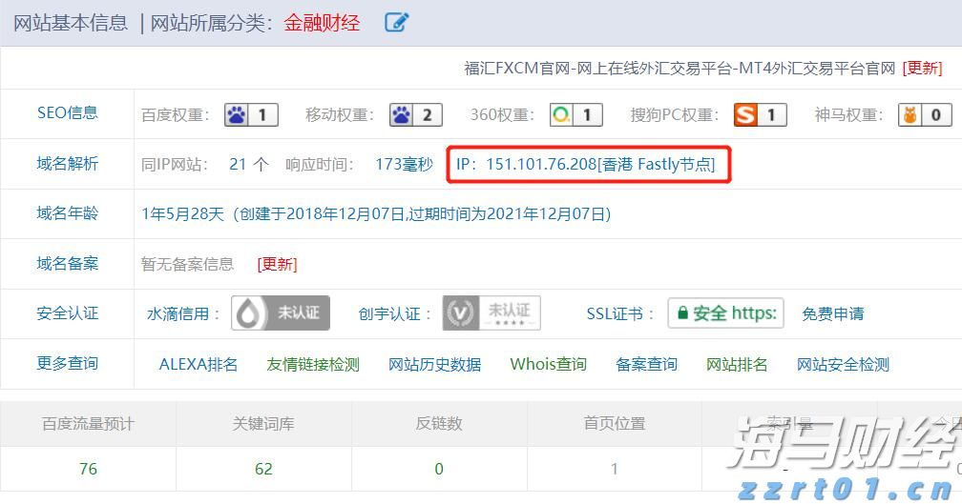The image size is (962, 504).
Task: Click the mobile weight paw badge
Action: [x=402, y=115]
